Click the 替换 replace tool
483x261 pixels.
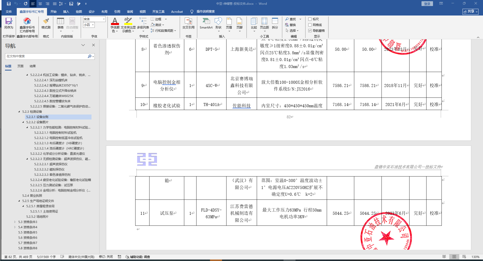point(290,25)
